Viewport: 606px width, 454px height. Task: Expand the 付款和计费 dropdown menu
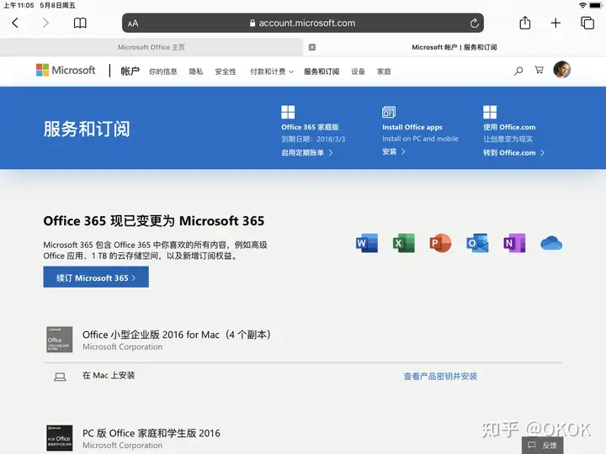(x=272, y=71)
